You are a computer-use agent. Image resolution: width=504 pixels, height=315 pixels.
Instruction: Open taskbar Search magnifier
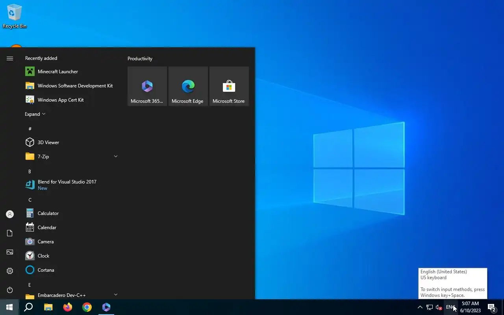pyautogui.click(x=28, y=307)
